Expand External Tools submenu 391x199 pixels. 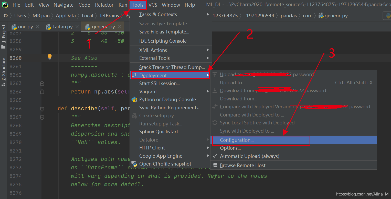click(x=171, y=58)
